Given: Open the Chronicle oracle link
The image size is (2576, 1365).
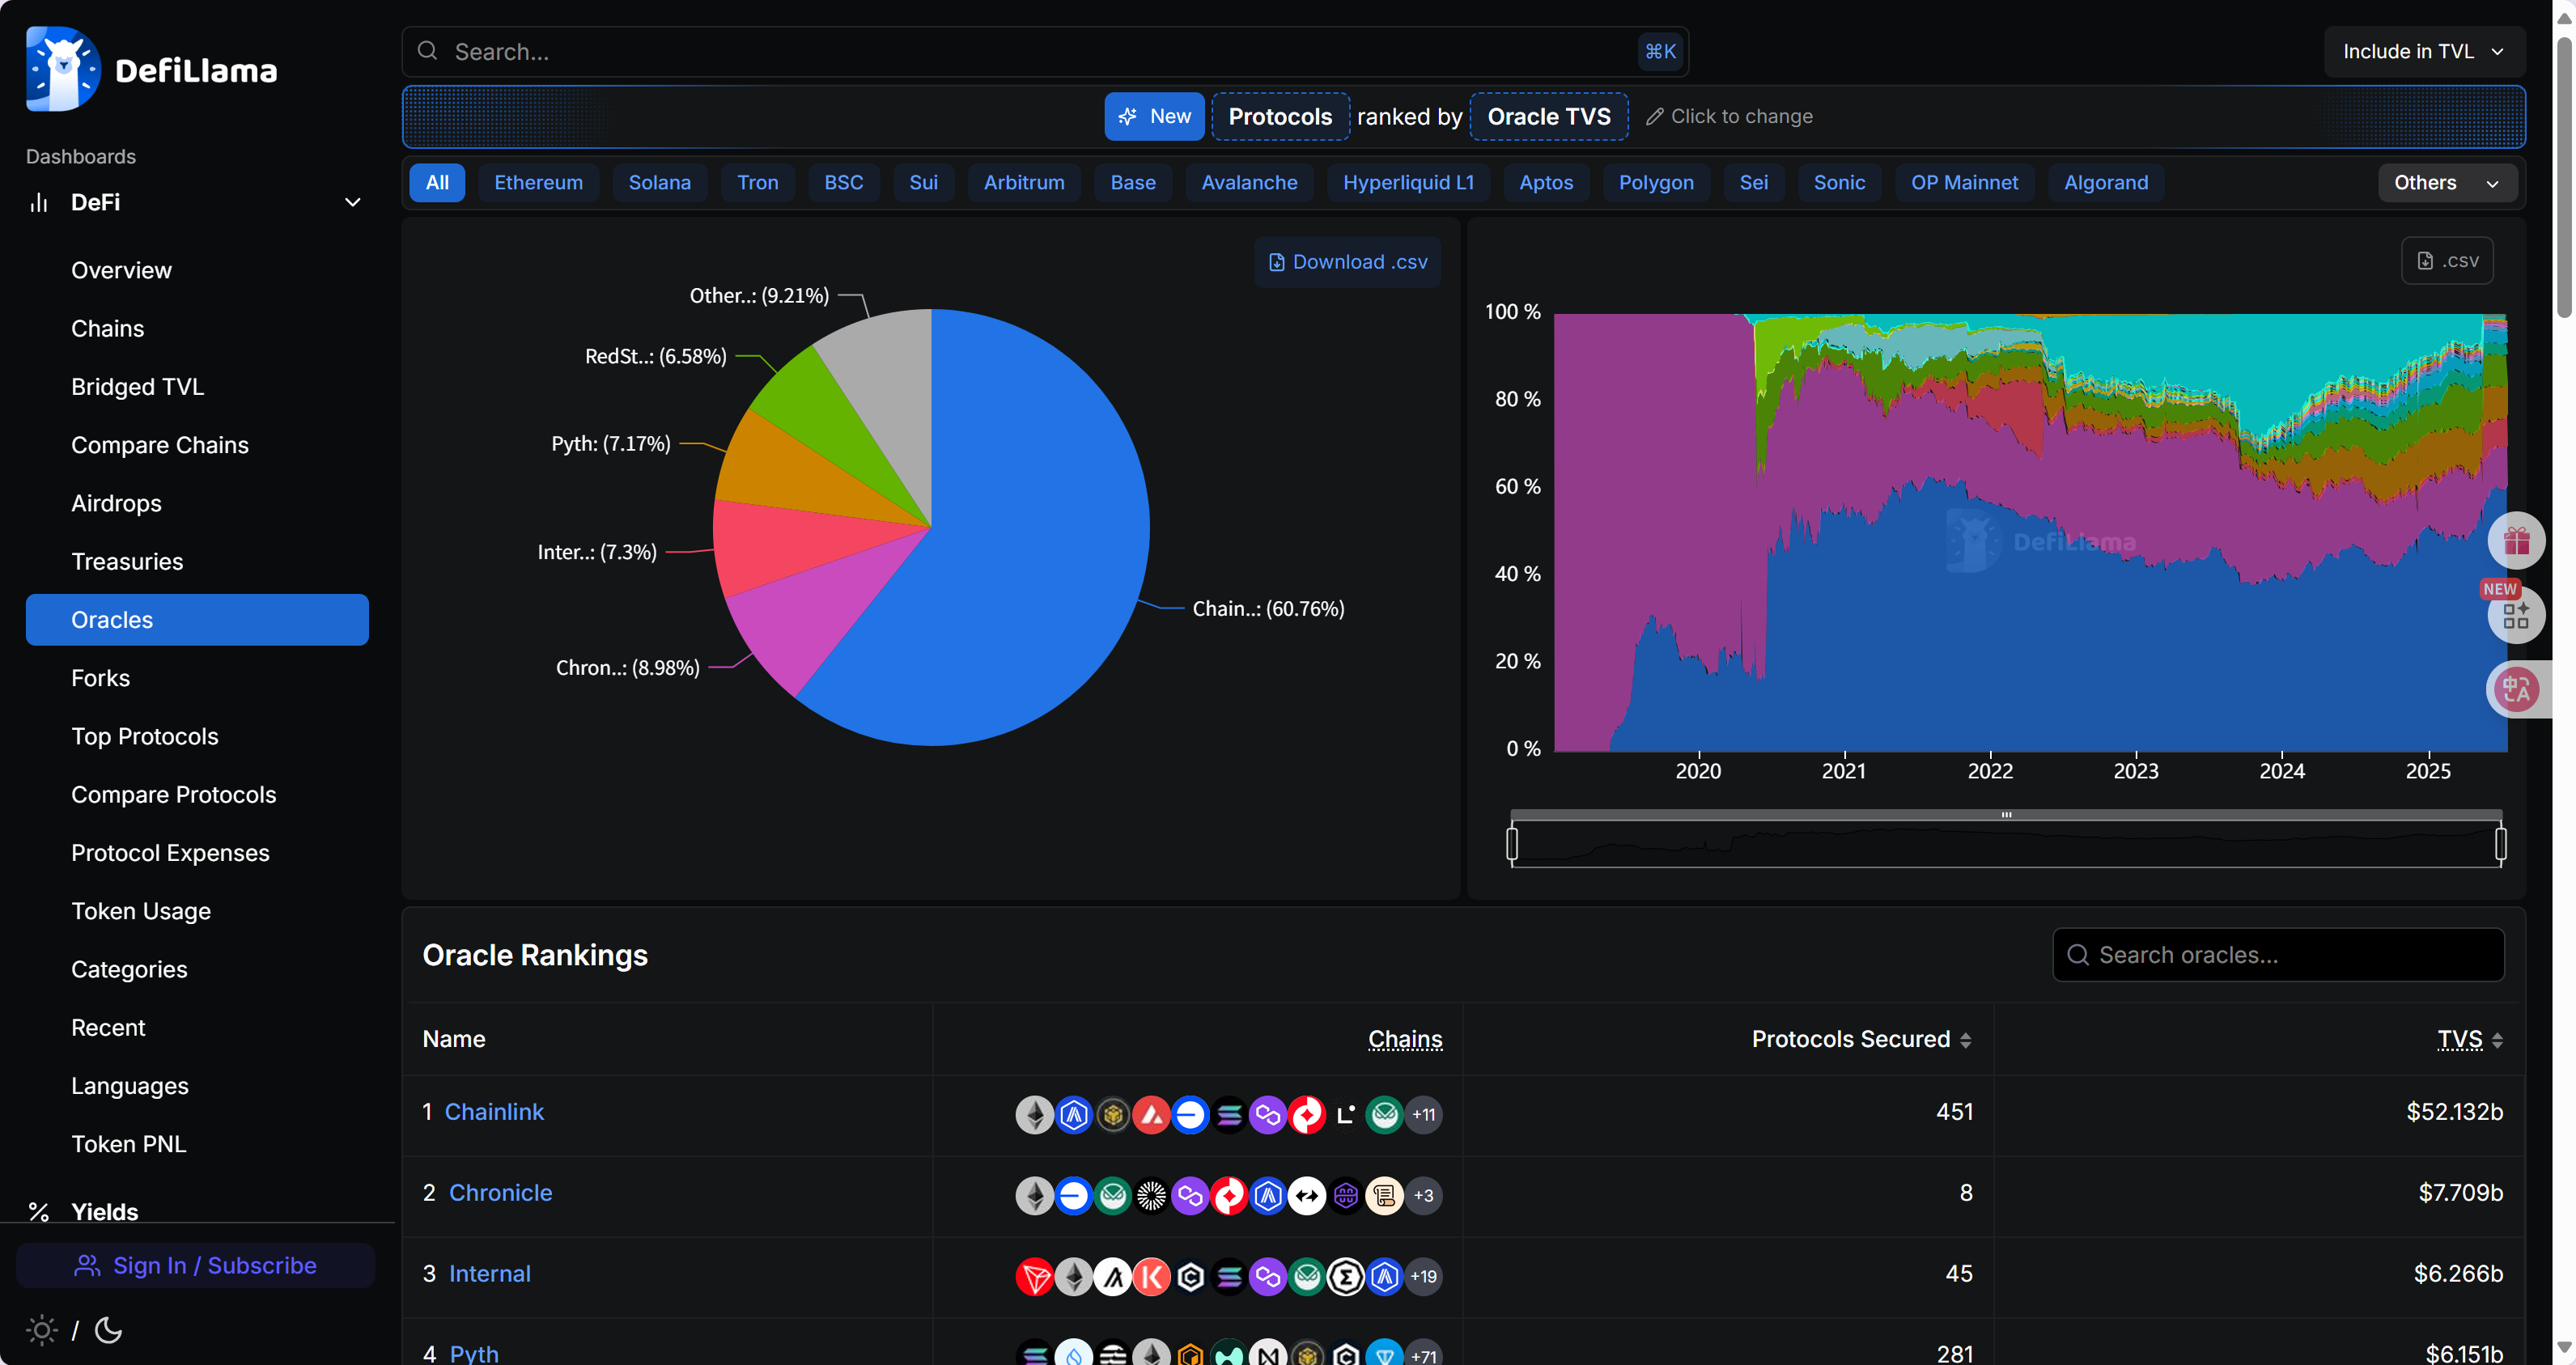Looking at the screenshot, I should [500, 1193].
